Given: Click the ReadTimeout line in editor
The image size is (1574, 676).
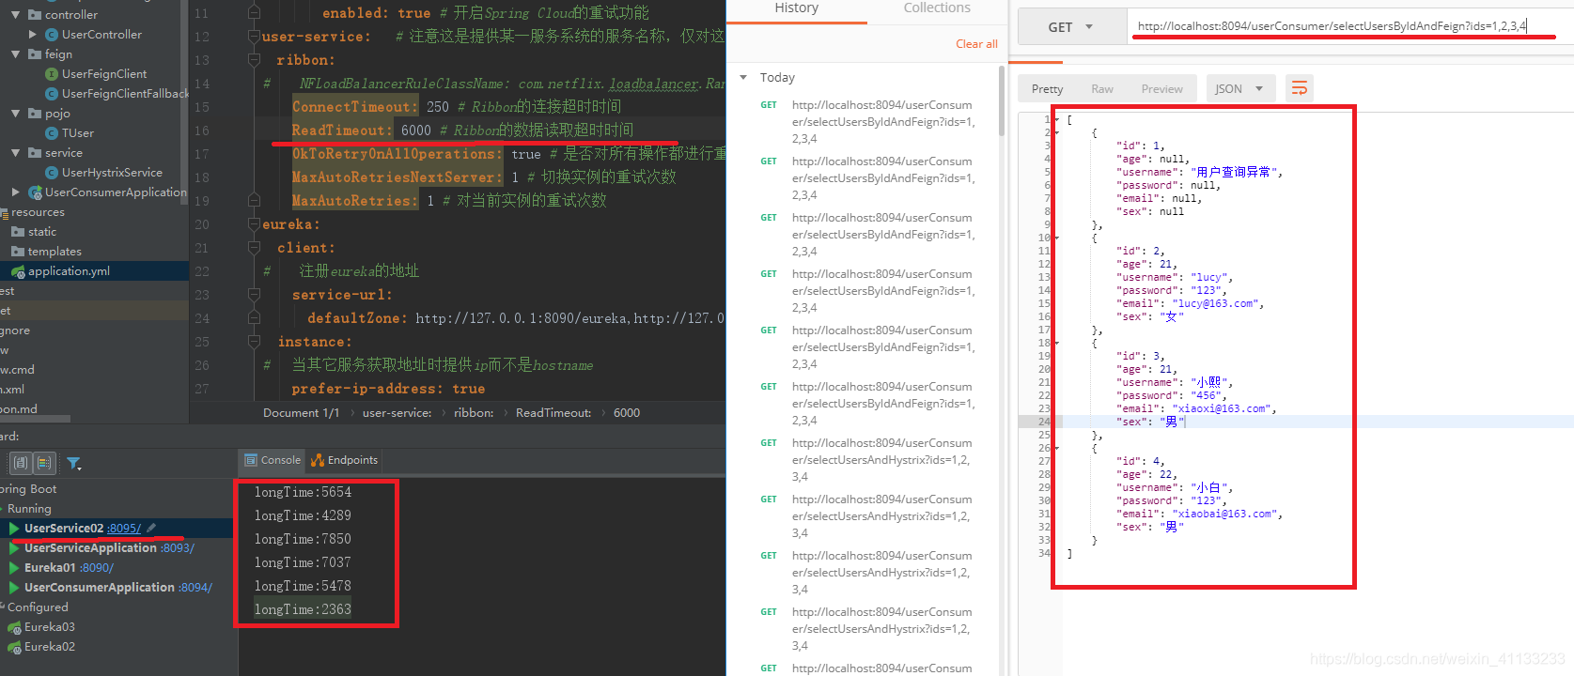Looking at the screenshot, I should pyautogui.click(x=462, y=131).
